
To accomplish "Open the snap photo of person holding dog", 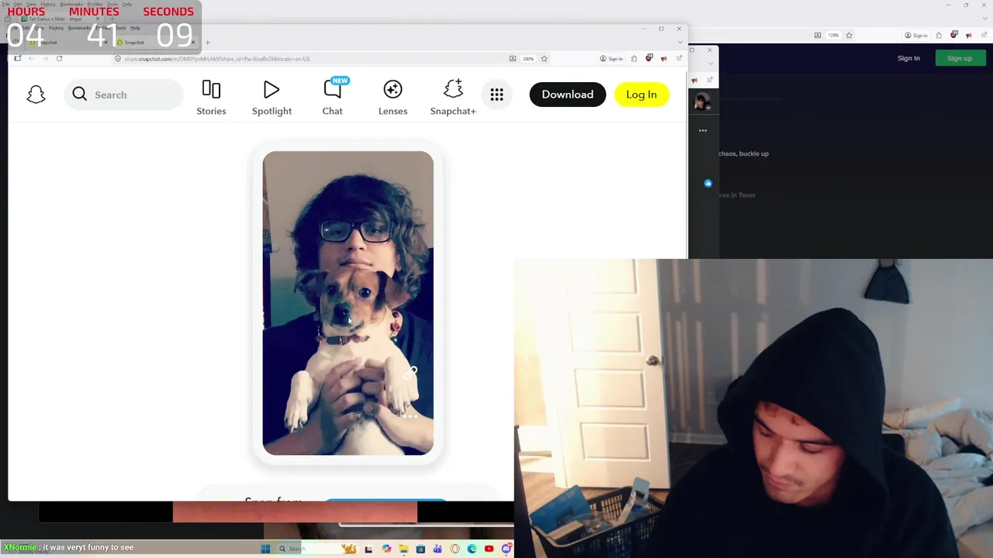I will pos(348,303).
